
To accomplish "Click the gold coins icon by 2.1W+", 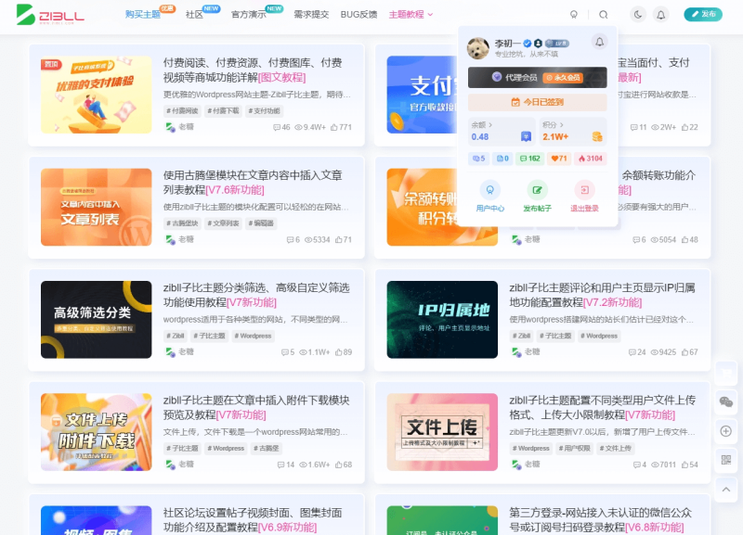I will pos(597,136).
